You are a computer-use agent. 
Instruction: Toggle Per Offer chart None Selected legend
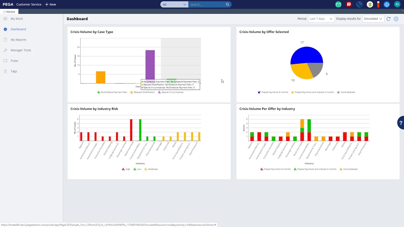[349, 169]
